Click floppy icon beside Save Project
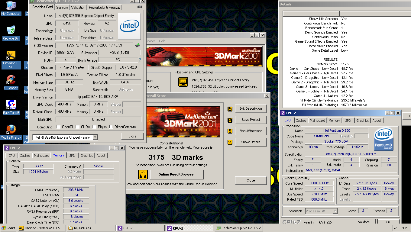The width and height of the screenshot is (411, 232). pos(230,120)
